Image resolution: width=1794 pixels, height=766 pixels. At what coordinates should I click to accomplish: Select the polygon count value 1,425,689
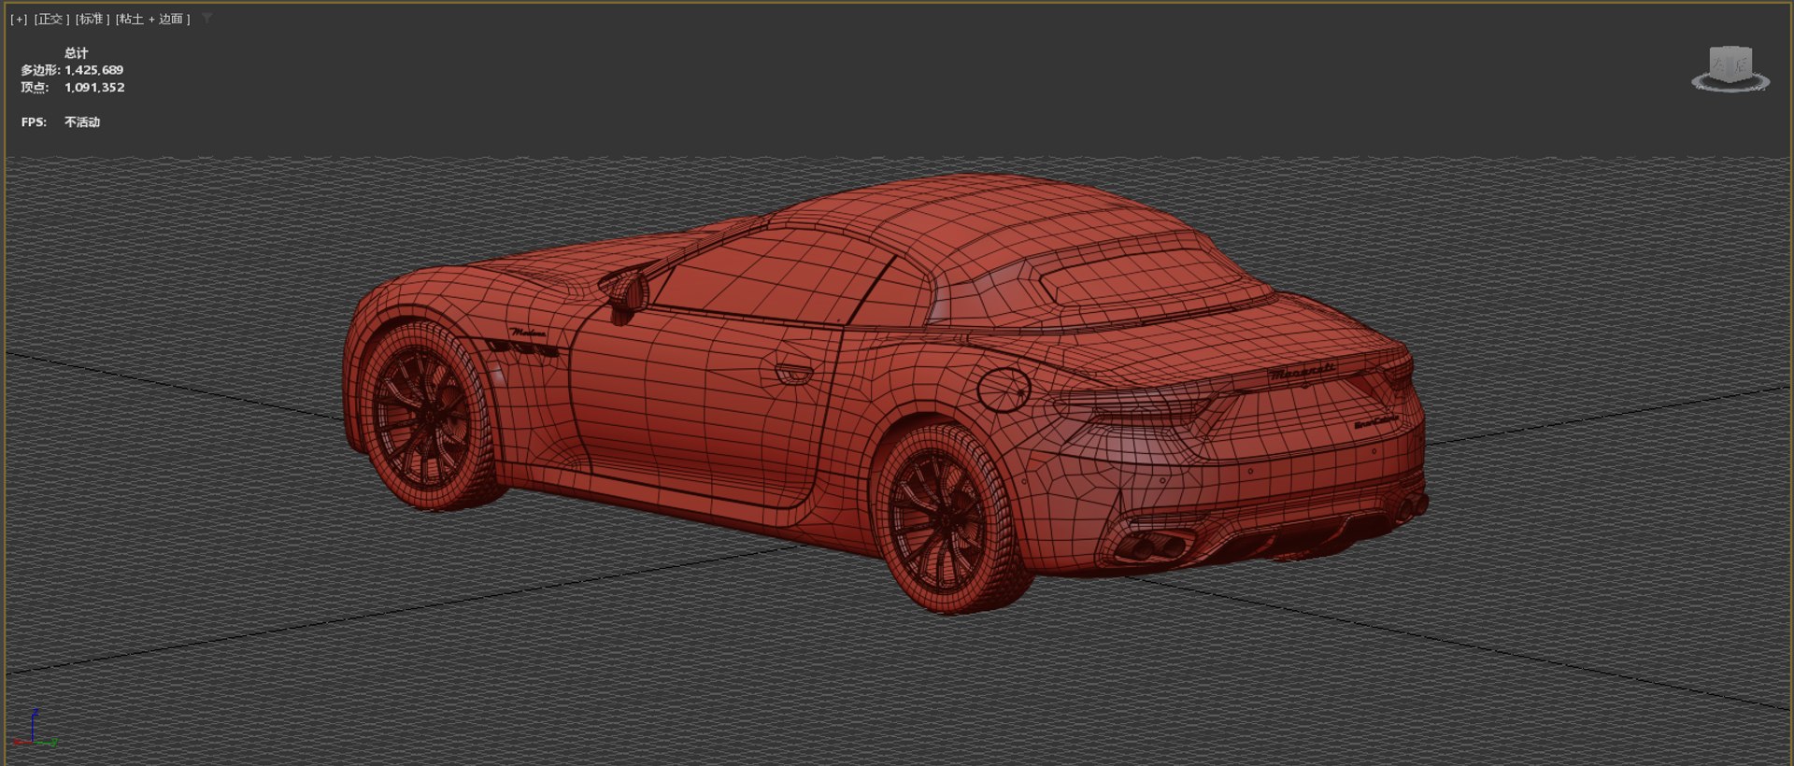click(93, 70)
